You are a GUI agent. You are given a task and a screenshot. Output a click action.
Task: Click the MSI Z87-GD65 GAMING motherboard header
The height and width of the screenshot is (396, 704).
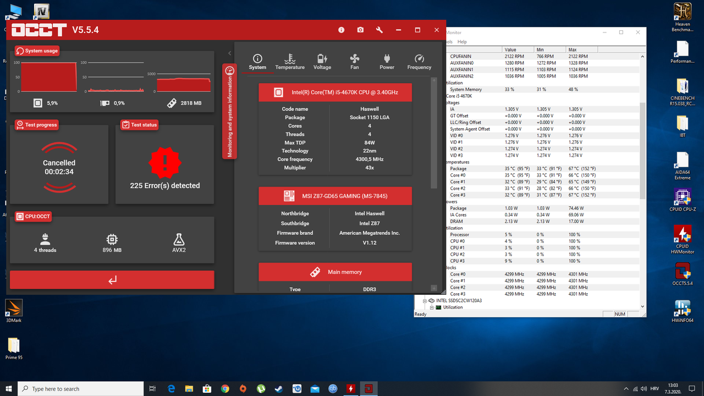[x=335, y=196]
